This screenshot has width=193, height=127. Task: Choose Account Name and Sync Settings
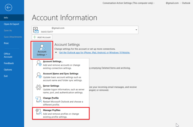coord(61,77)
